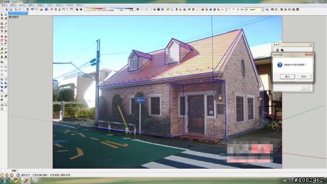Open the 編輯 Edit menu
Viewport: 327px width, 184px height.
[x=13, y=5]
